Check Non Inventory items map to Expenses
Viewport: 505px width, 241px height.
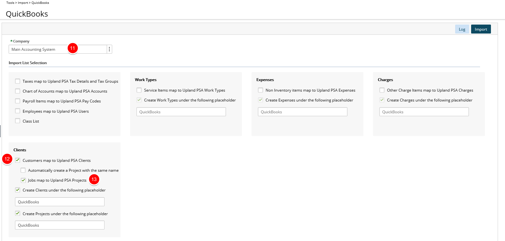pos(260,90)
